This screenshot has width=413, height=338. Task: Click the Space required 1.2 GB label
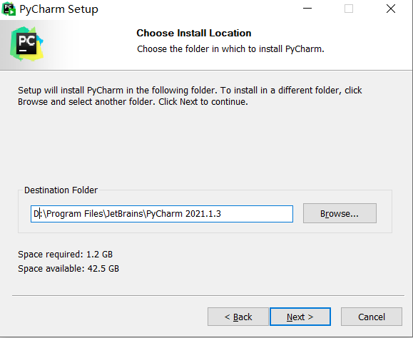click(66, 255)
